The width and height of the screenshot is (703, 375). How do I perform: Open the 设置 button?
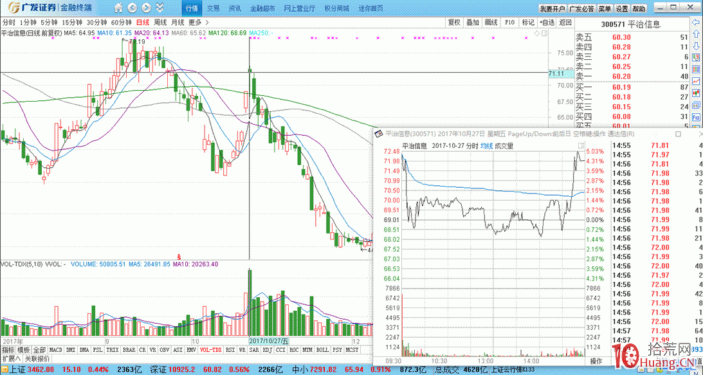[x=622, y=8]
